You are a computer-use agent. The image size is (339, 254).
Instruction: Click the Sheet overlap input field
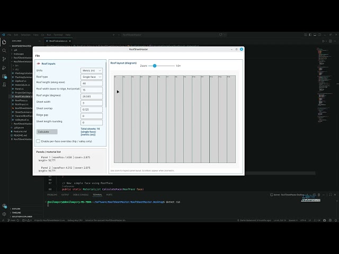point(92,110)
